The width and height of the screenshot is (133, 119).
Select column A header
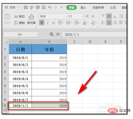20,42
